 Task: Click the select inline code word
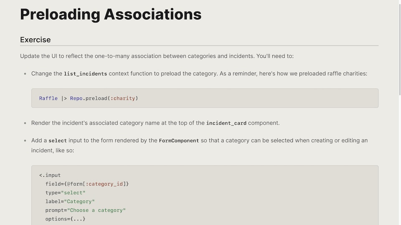point(58,141)
